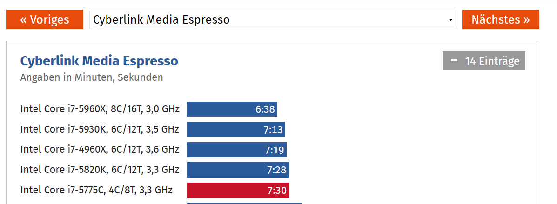Viewport: 557px width, 204px height.
Task: Click the dropdown arrow of the benchmark selector
Action: click(x=451, y=20)
